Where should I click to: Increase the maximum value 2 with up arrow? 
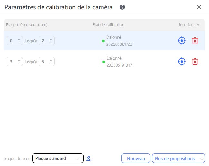click(51, 40)
